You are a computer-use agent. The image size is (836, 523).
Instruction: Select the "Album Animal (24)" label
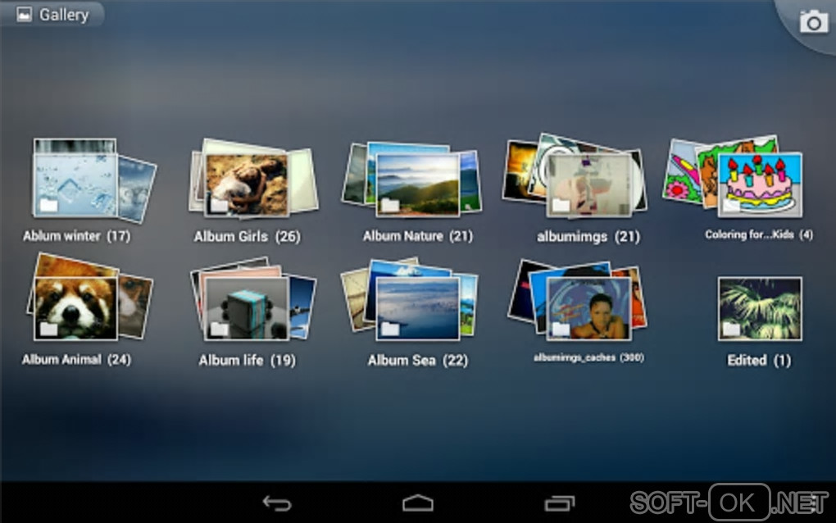(76, 359)
